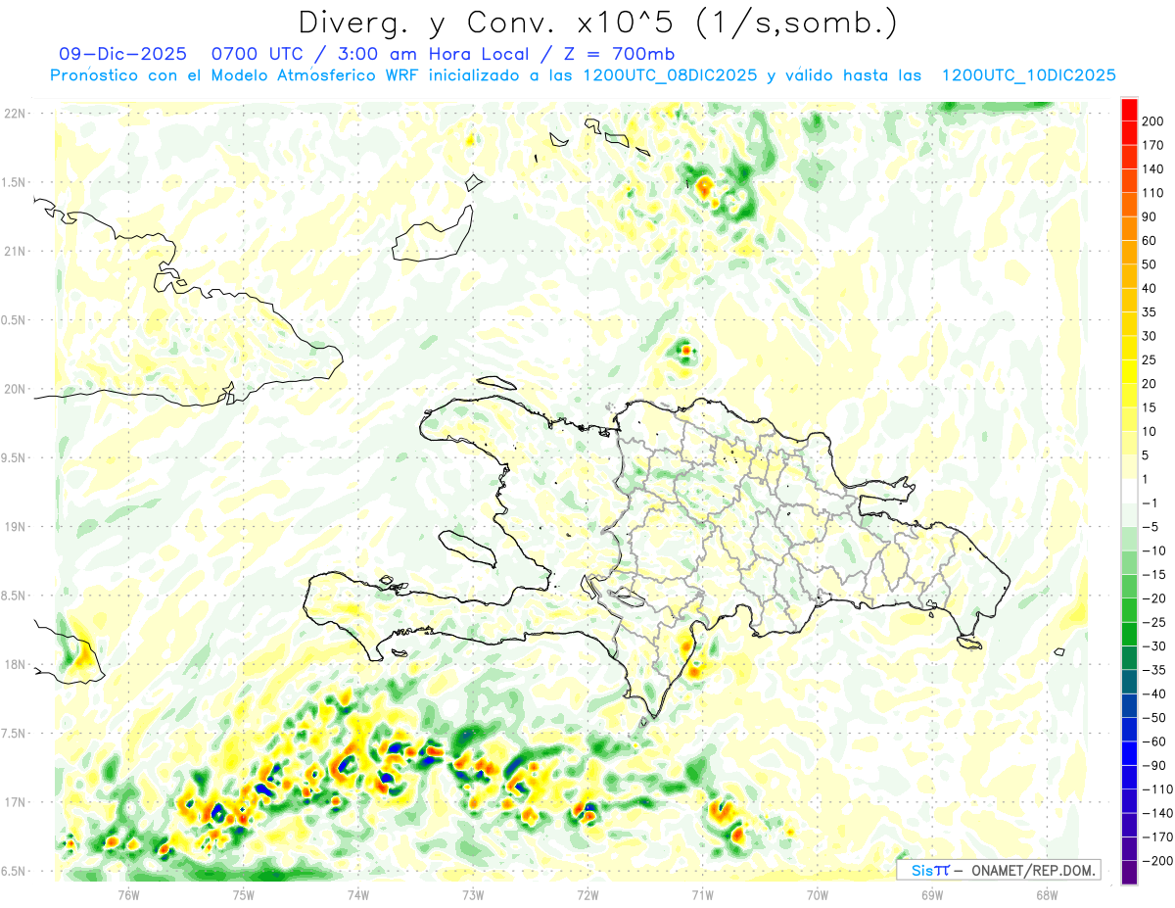
Task: Click the '0.5N' latitude label
Action: pos(15,320)
